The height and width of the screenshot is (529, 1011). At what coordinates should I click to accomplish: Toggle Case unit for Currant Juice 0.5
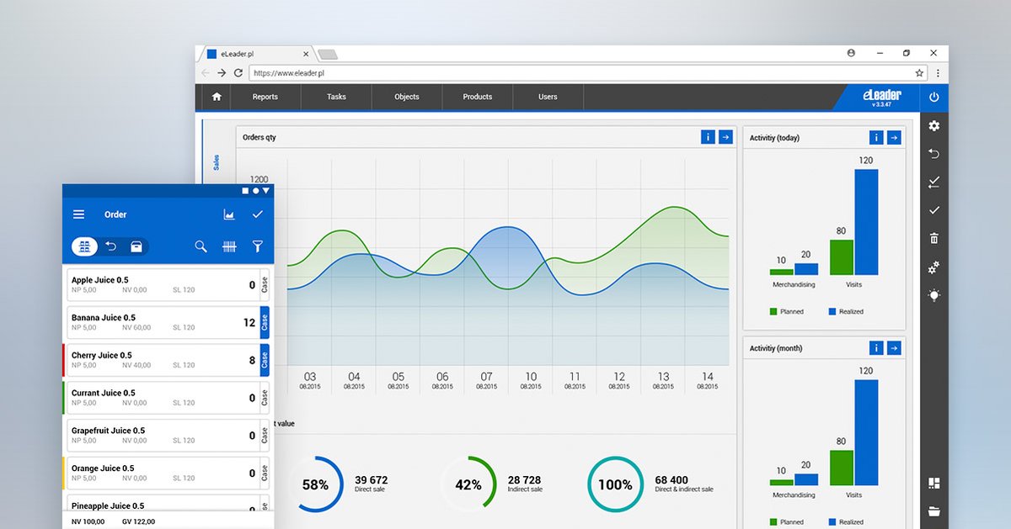265,398
